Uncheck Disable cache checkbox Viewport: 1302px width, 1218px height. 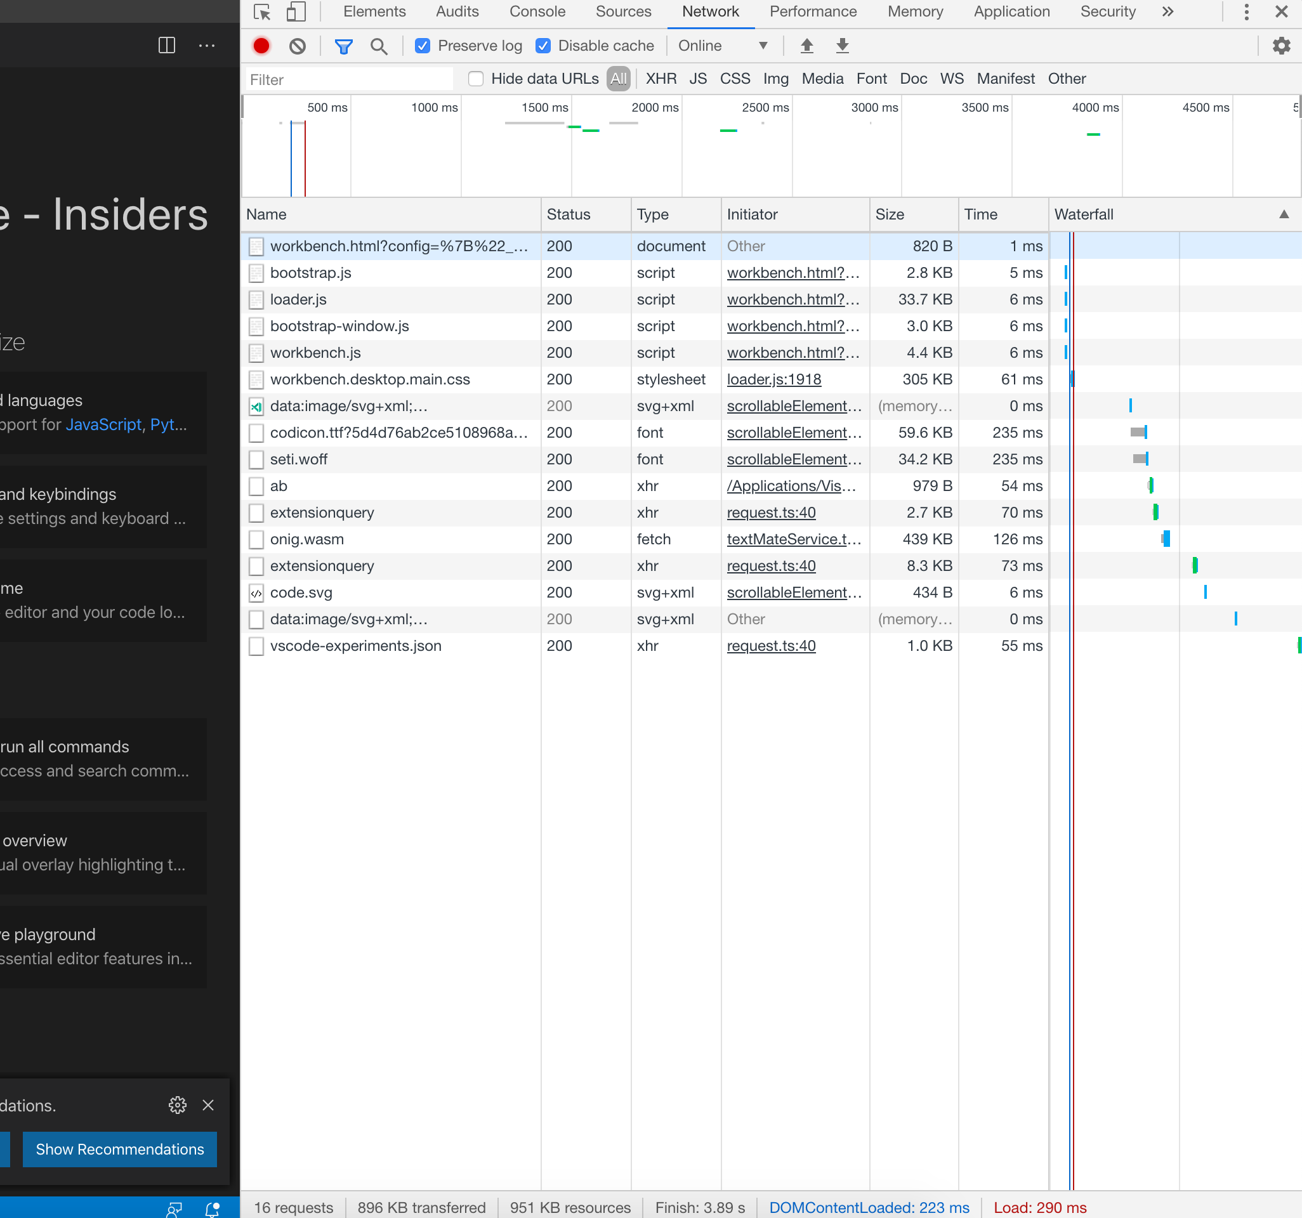(x=543, y=46)
